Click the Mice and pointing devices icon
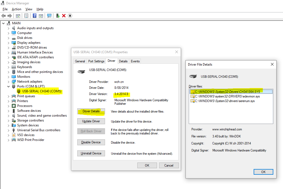The width and height of the screenshot is (283, 189). point(14,72)
